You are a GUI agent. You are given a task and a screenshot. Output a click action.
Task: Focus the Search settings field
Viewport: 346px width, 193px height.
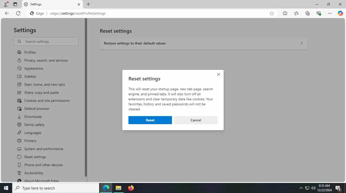[46, 41]
